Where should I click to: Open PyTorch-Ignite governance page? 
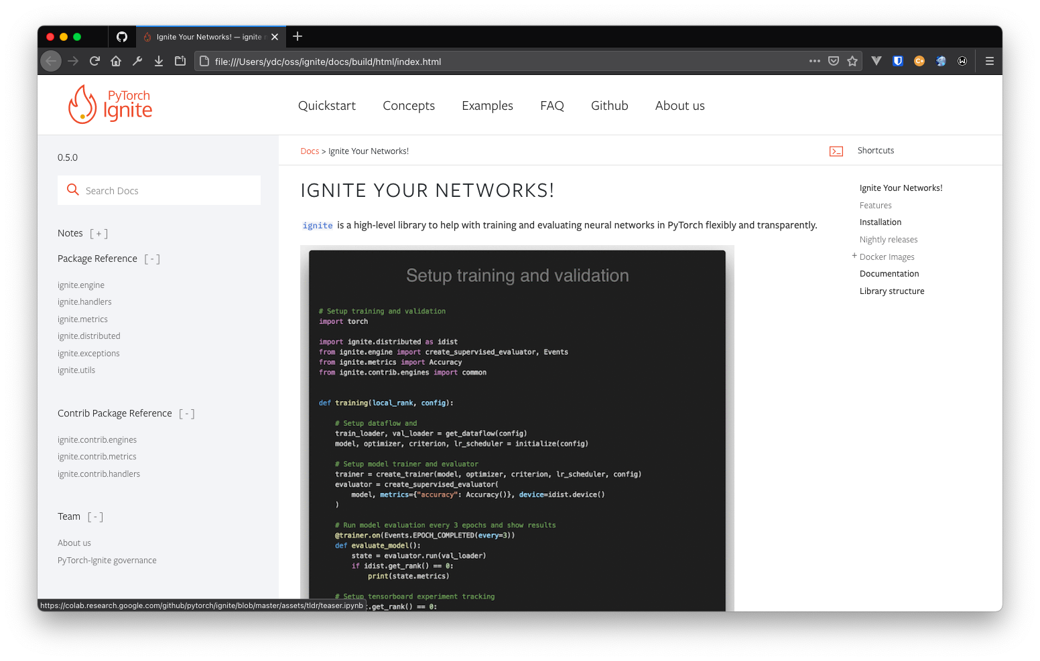point(107,561)
